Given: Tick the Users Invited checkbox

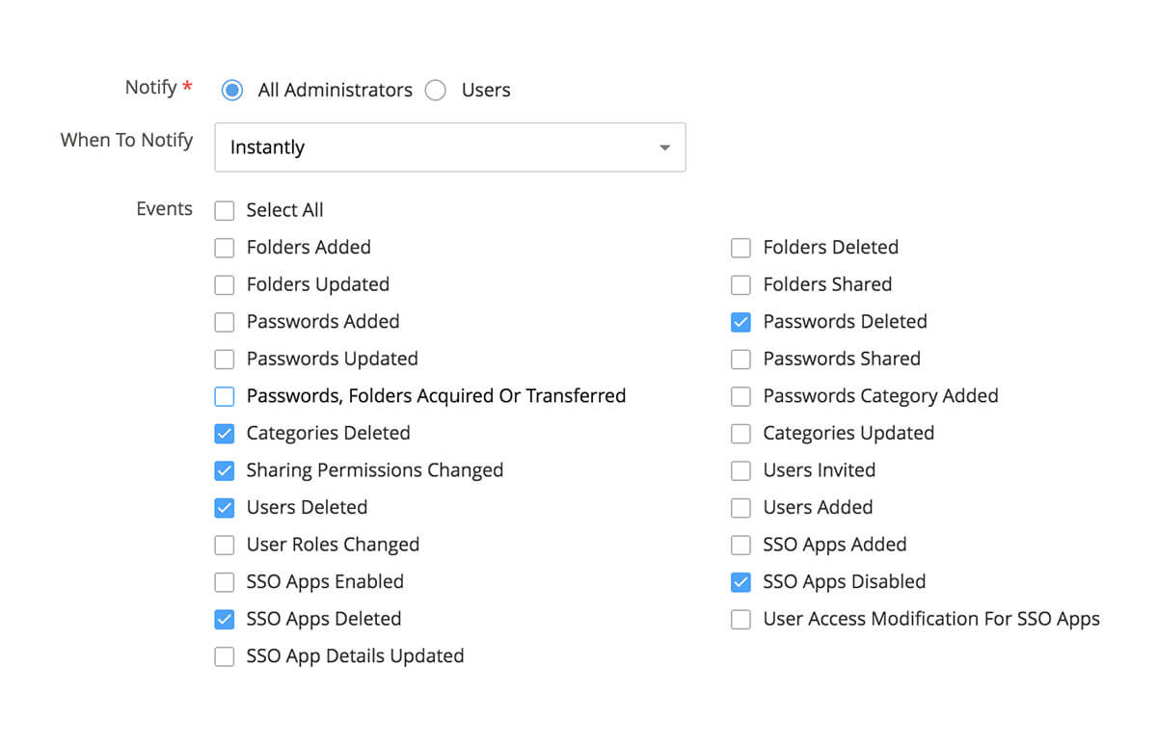Looking at the screenshot, I should point(740,471).
